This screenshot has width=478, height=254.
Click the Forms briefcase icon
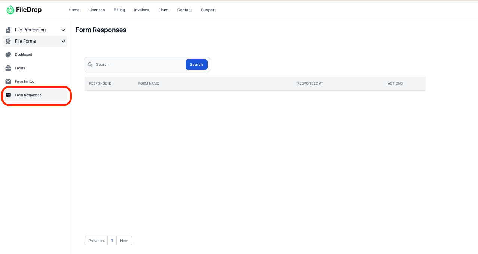click(x=8, y=68)
